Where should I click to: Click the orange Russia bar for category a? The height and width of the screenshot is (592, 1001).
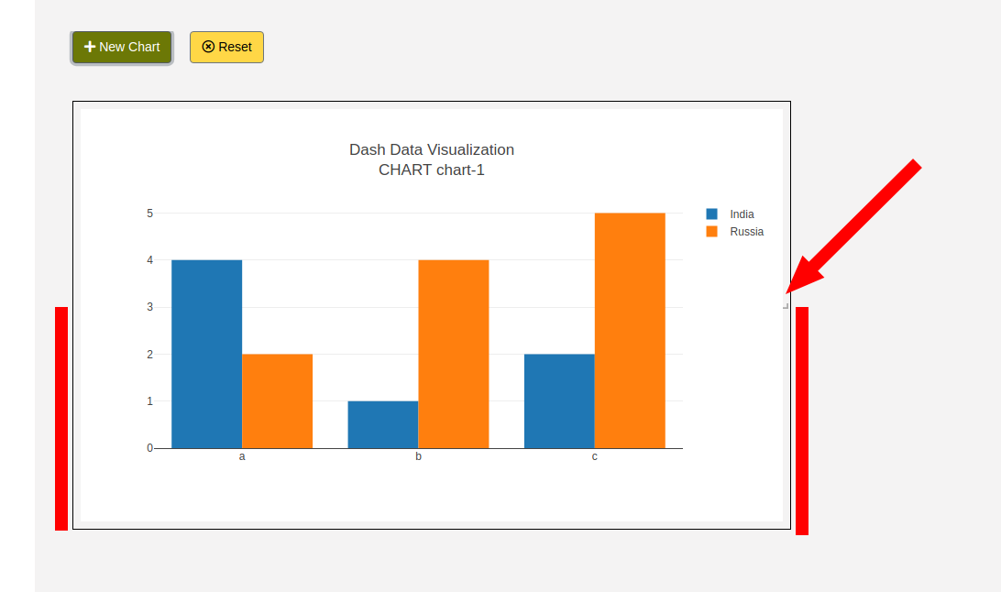pyautogui.click(x=277, y=401)
